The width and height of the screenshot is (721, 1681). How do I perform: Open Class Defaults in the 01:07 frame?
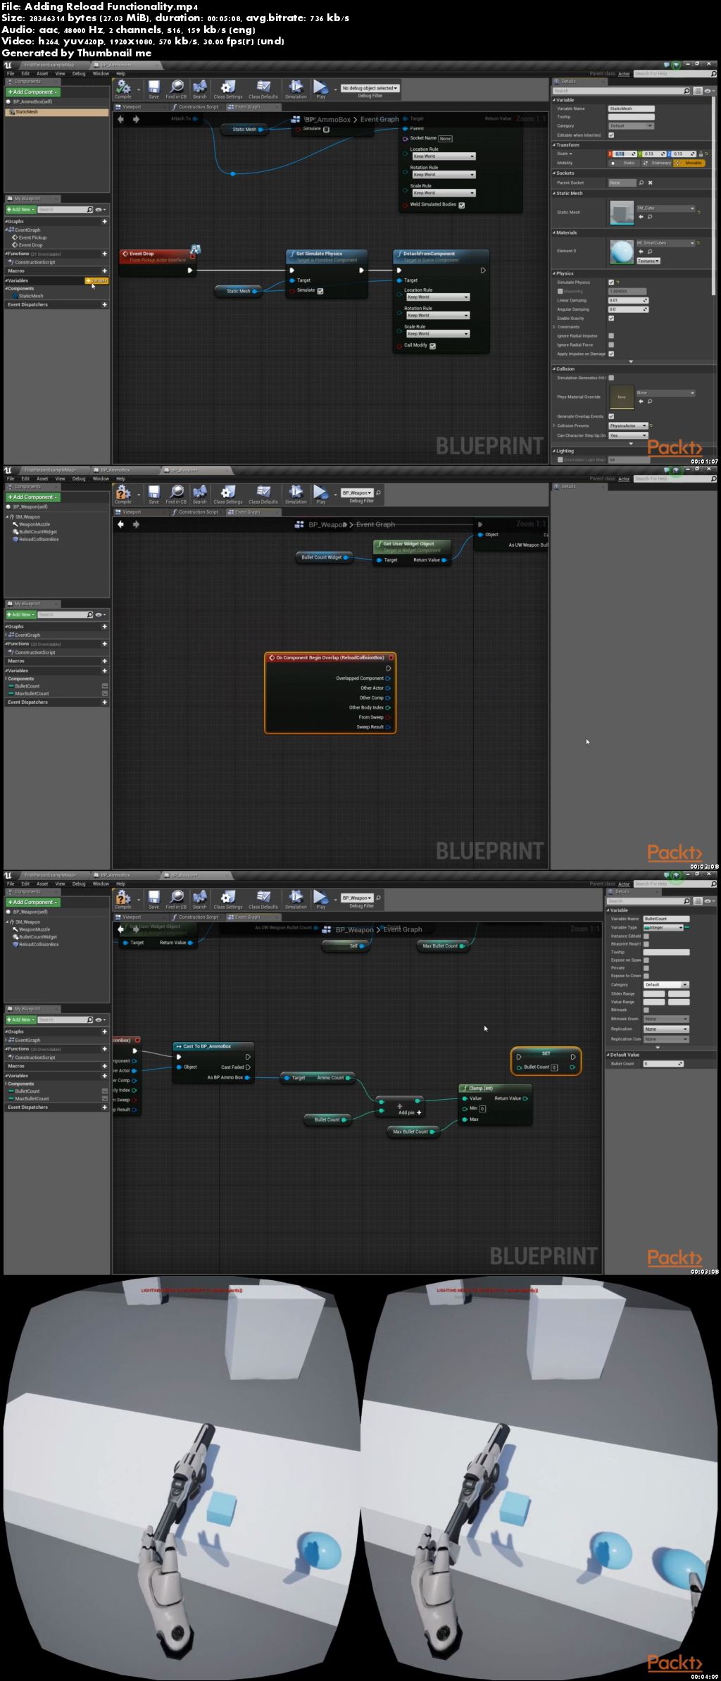coord(263,87)
